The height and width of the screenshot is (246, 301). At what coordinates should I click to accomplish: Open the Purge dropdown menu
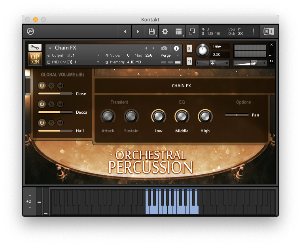pos(170,55)
